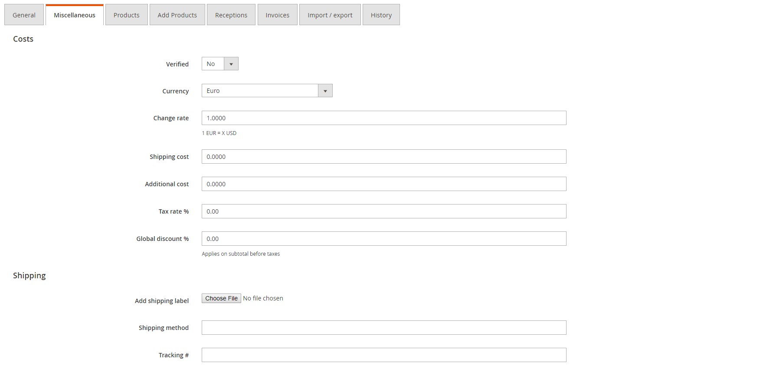773x366 pixels.
Task: Focus the Shipping method input
Action: tap(384, 328)
